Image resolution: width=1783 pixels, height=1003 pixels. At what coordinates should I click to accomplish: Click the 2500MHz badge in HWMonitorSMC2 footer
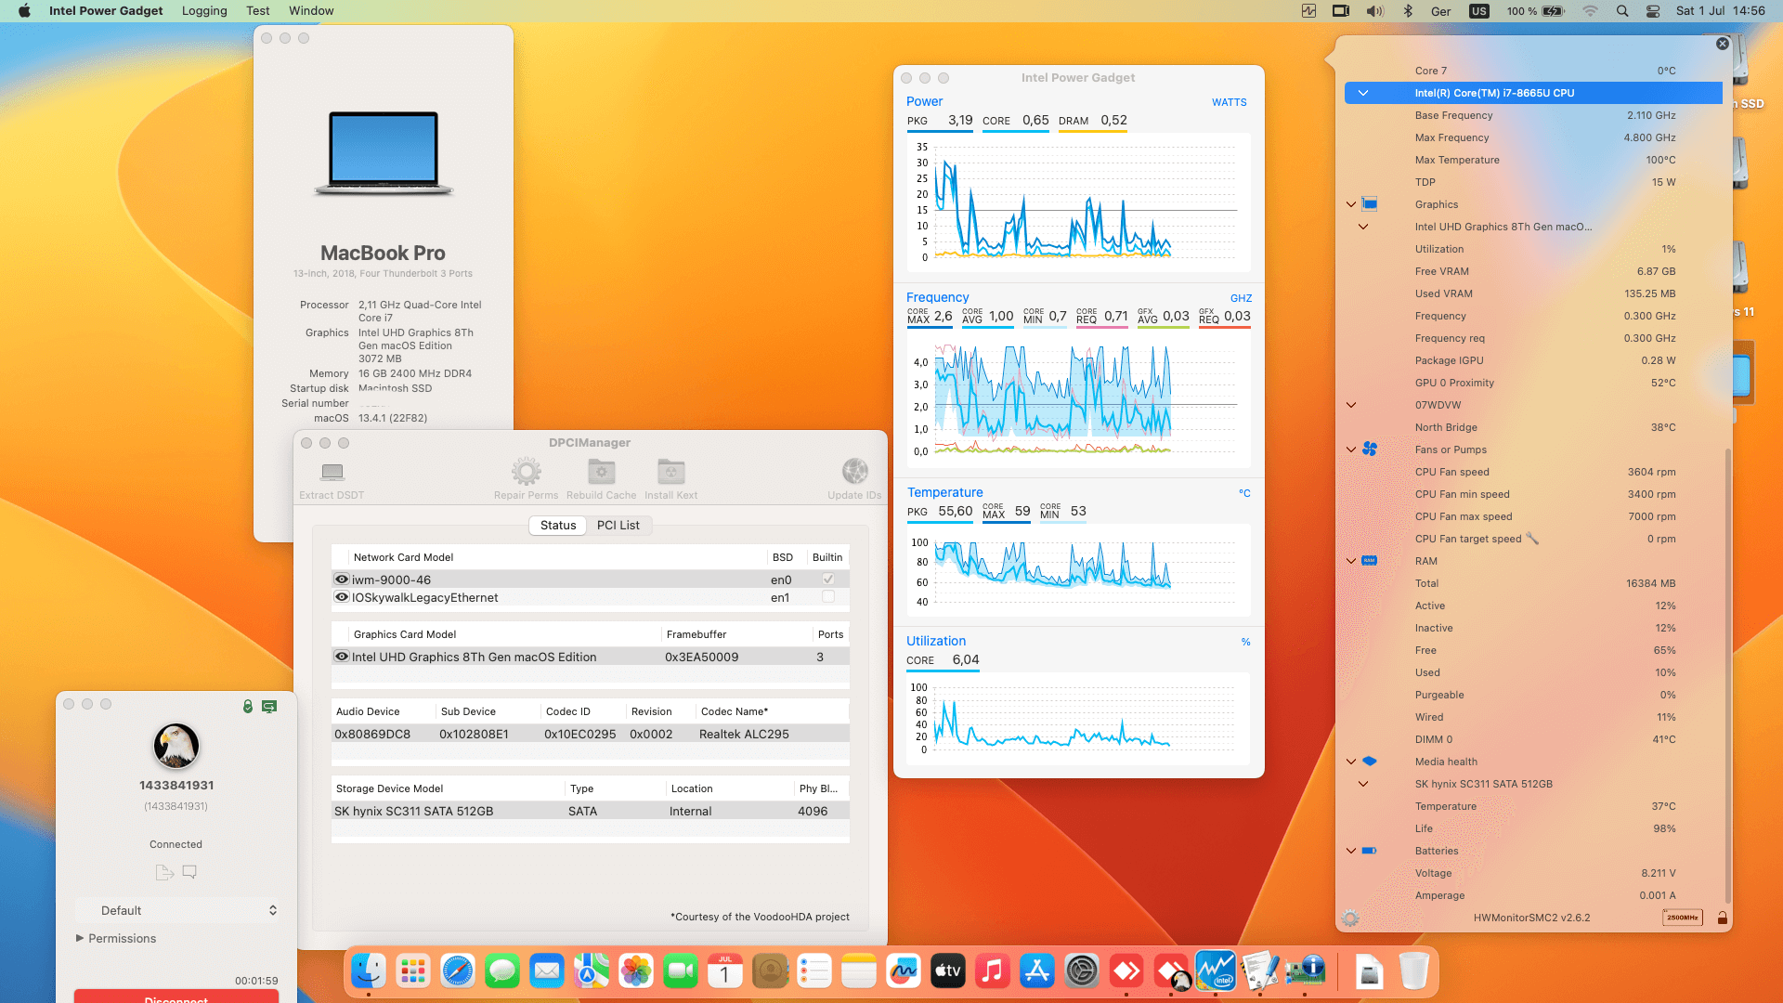point(1682,918)
